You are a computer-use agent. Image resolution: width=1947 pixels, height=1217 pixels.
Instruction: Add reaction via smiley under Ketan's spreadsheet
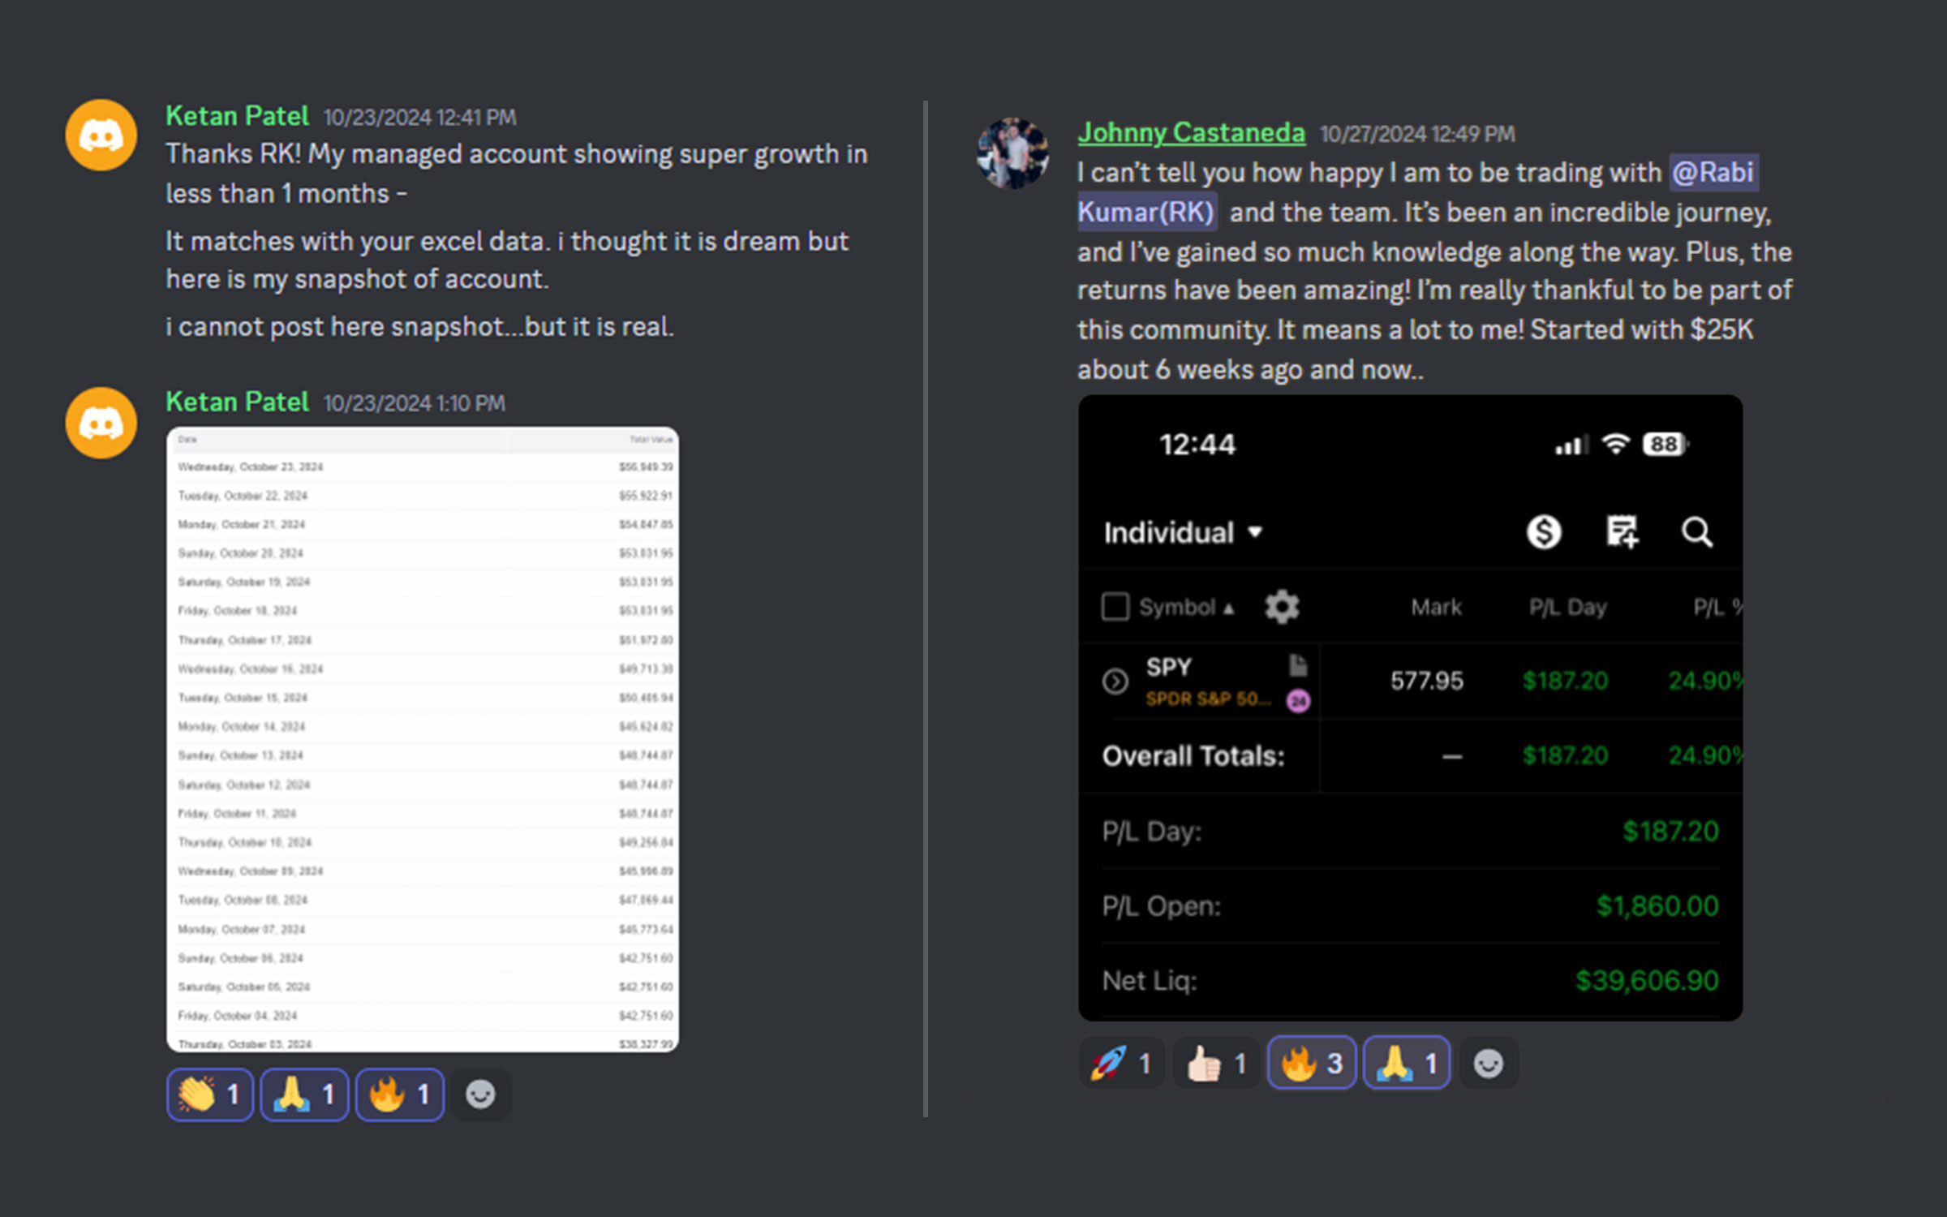(480, 1094)
